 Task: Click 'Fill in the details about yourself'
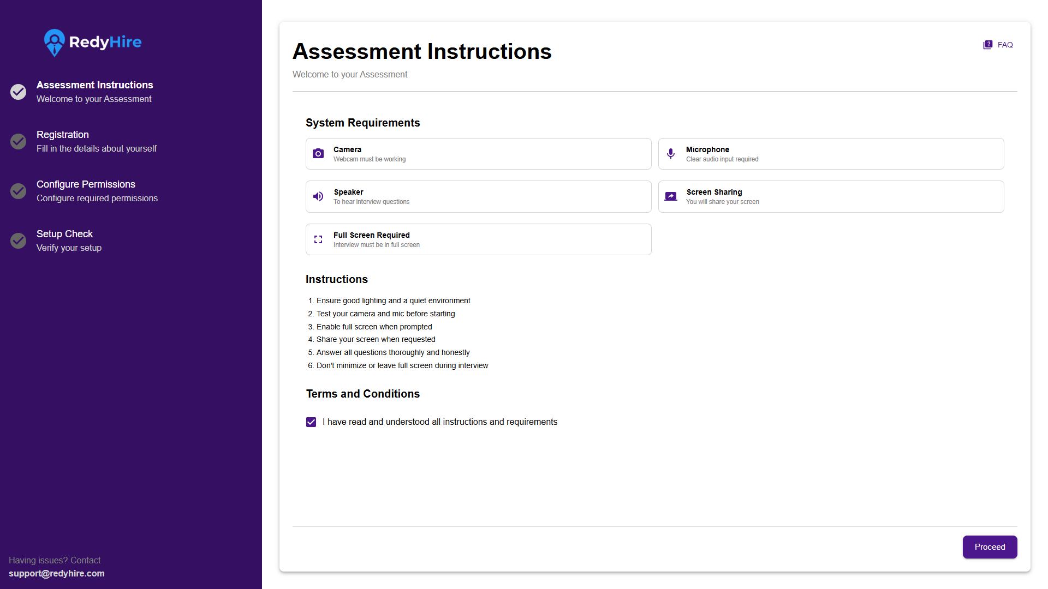tap(97, 148)
